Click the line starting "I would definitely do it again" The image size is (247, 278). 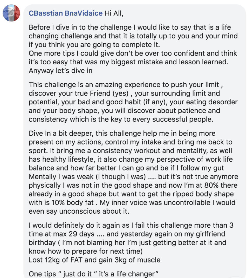click(131, 226)
